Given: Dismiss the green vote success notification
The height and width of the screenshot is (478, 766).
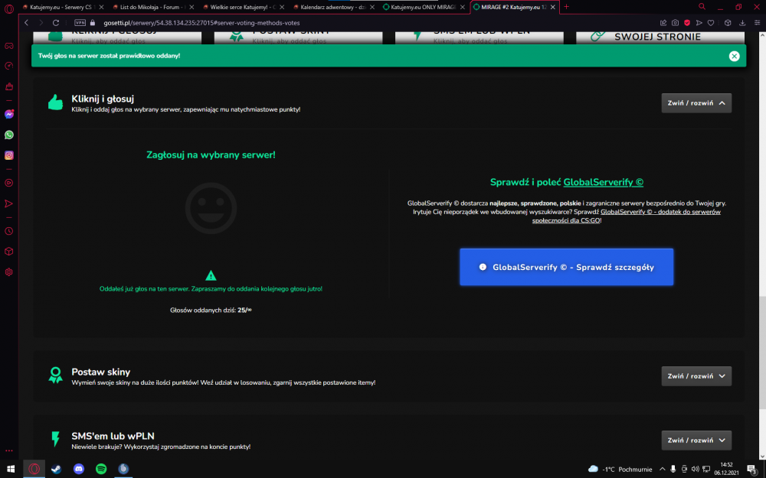Looking at the screenshot, I should [734, 56].
